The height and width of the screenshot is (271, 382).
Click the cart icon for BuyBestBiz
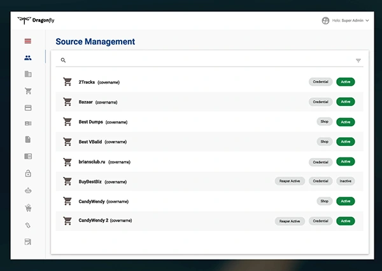pyautogui.click(x=67, y=181)
